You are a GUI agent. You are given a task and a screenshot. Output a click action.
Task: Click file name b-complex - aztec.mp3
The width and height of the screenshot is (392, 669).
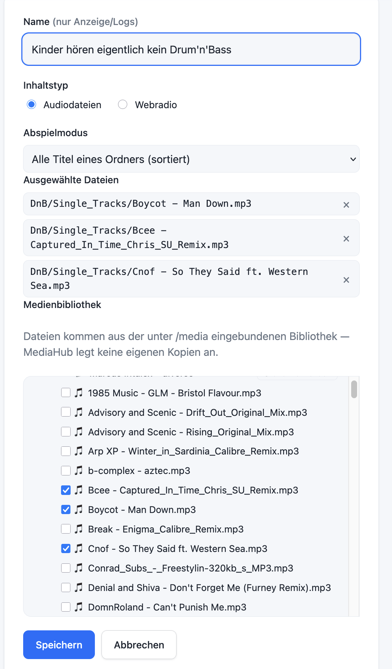click(x=139, y=471)
